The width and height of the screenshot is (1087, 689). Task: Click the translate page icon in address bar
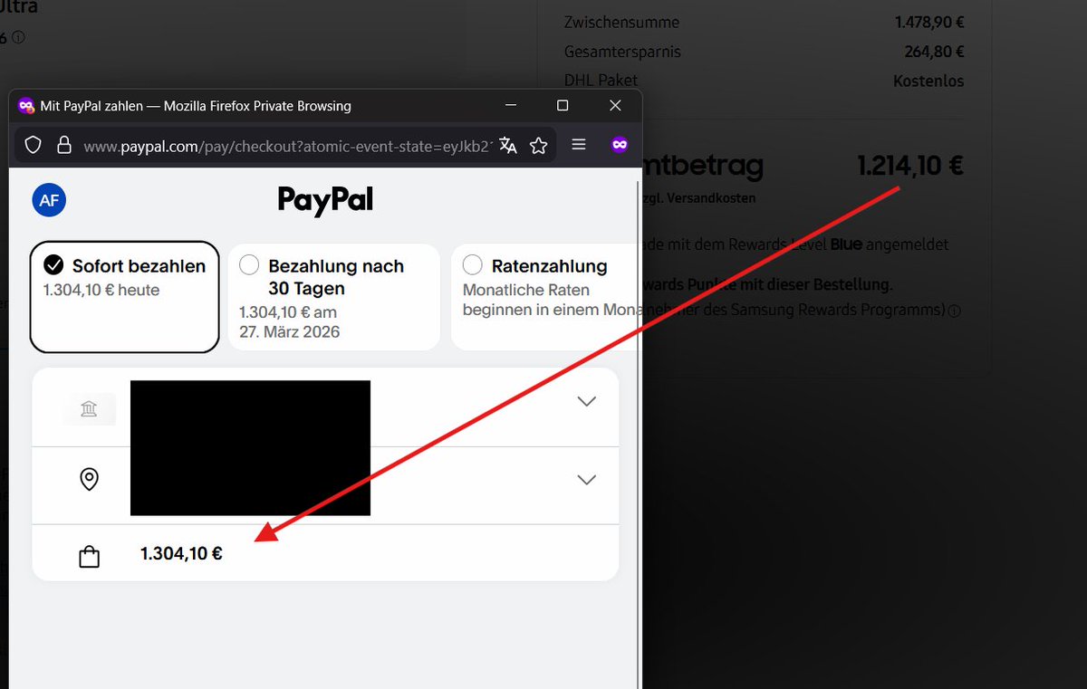coord(508,145)
